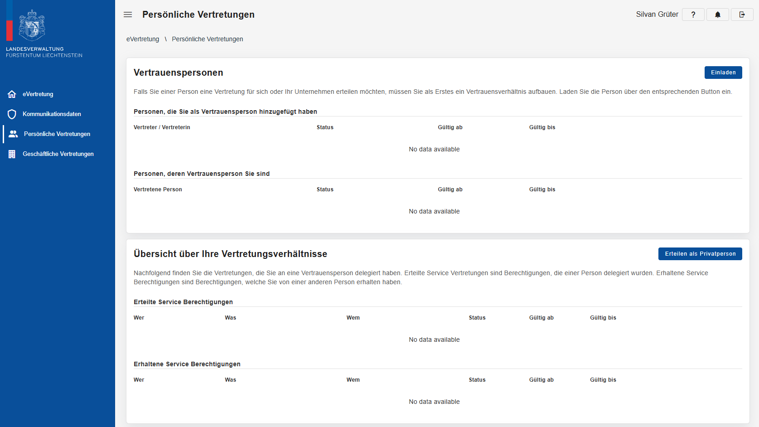Open the hamburger navigation menu
The width and height of the screenshot is (759, 427).
[x=128, y=15]
